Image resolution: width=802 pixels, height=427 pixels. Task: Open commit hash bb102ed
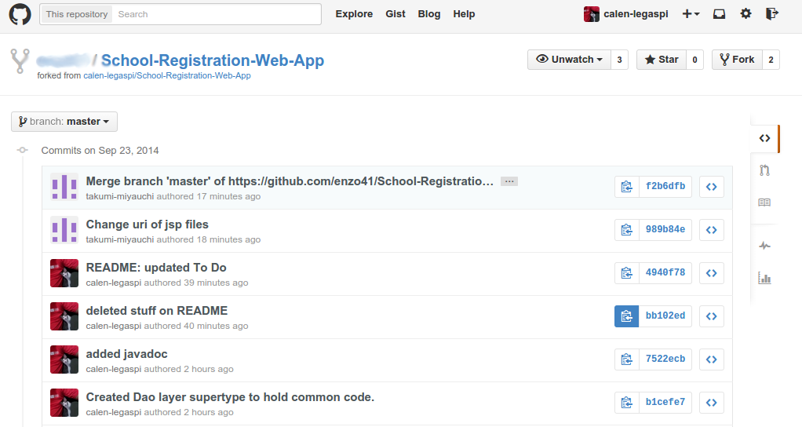(x=665, y=316)
